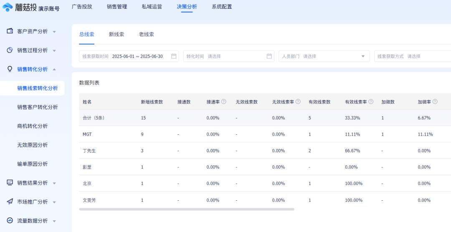Click the 流量数据分析 gauge icon
Screen dimensions: 451x232
click(x=10, y=221)
